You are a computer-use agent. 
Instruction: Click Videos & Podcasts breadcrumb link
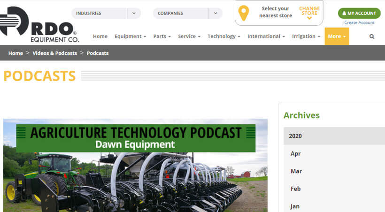[54, 53]
